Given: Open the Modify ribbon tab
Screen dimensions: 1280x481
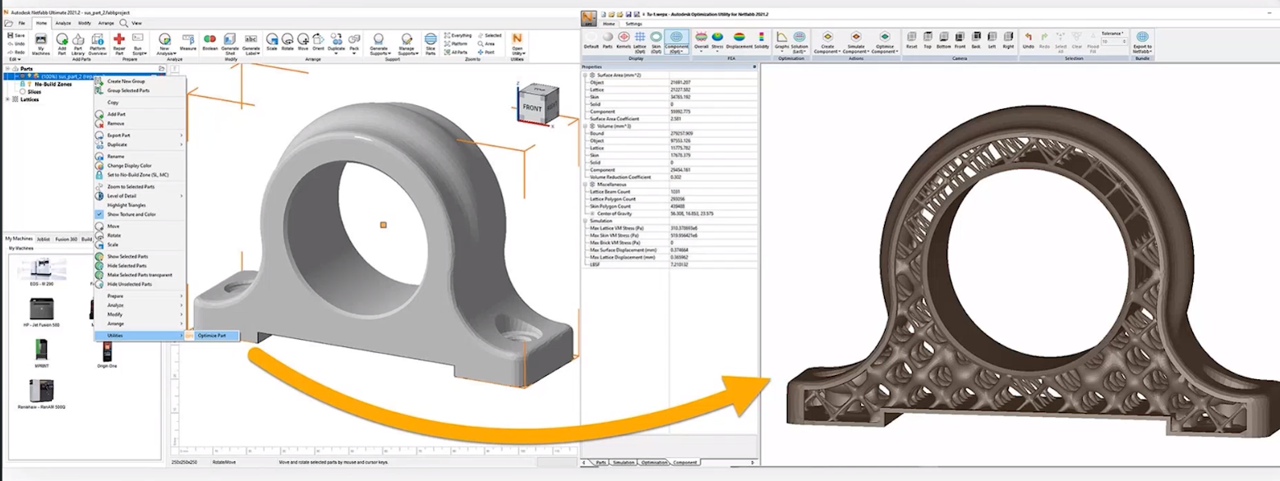Looking at the screenshot, I should 85,23.
